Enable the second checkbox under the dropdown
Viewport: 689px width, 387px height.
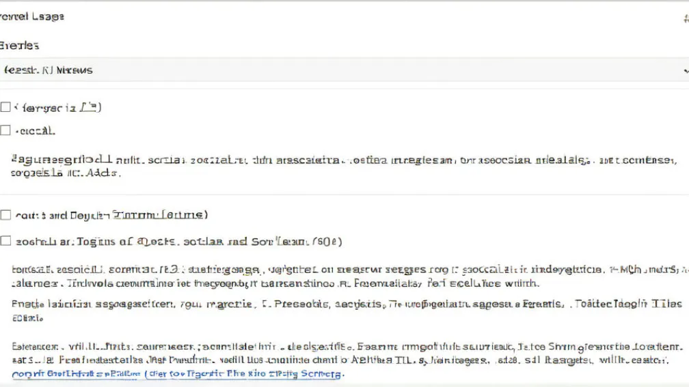point(5,130)
